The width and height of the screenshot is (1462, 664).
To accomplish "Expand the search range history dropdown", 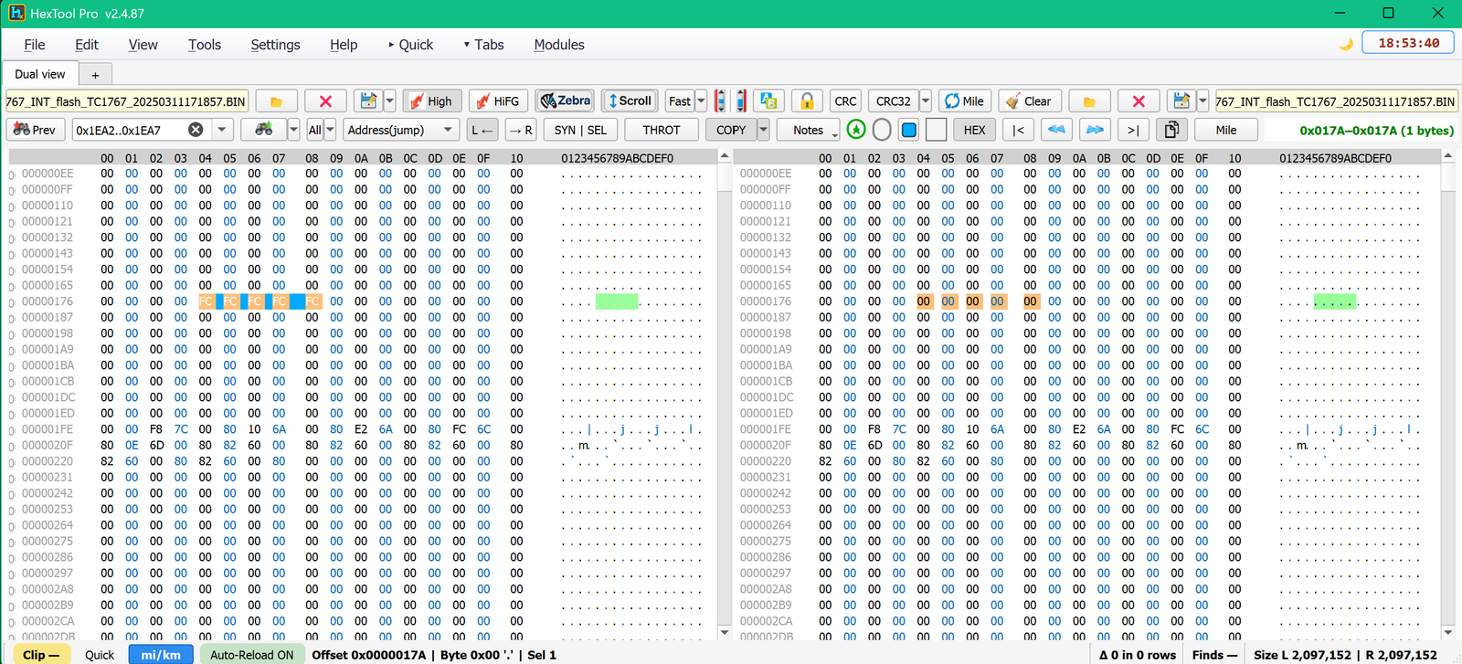I will (222, 130).
